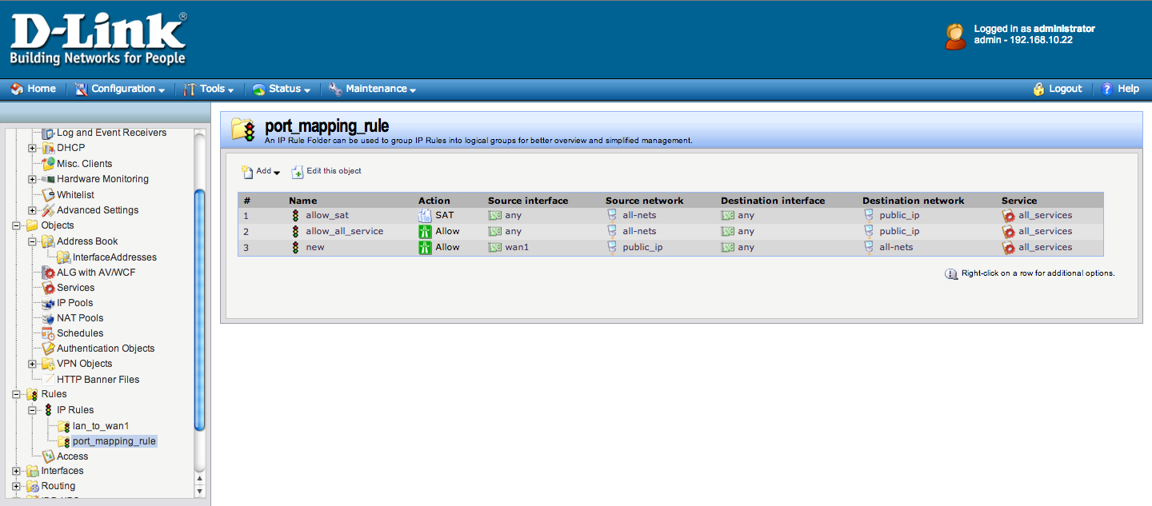Click the ALG with AV/WCF icon

pyautogui.click(x=48, y=273)
